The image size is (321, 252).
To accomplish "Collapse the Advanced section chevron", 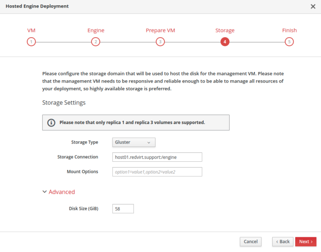I will pos(44,191).
